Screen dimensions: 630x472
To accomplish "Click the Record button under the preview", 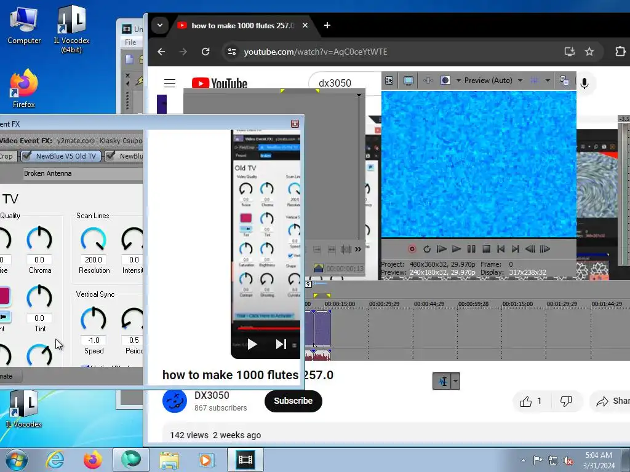I will pos(412,249).
